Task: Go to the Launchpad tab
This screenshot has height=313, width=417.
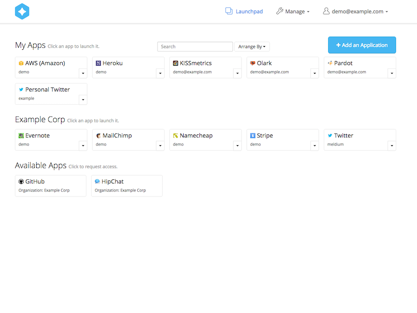Action: (244, 11)
